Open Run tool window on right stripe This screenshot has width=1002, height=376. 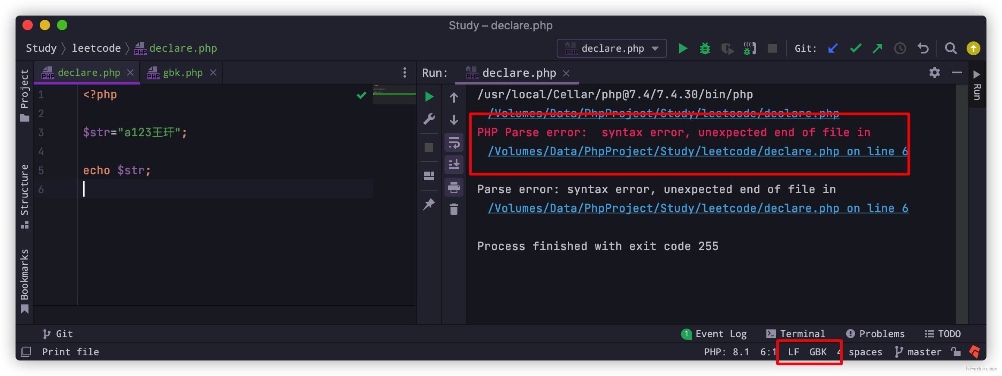click(x=977, y=85)
